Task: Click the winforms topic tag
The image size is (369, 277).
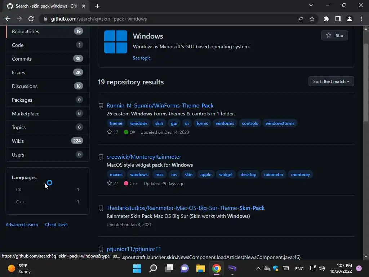Action: point(225,123)
